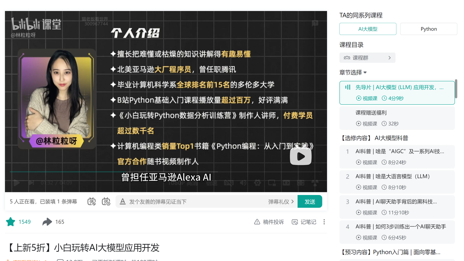
Task: Start playback with the control bar play icon
Action: pos(17,183)
